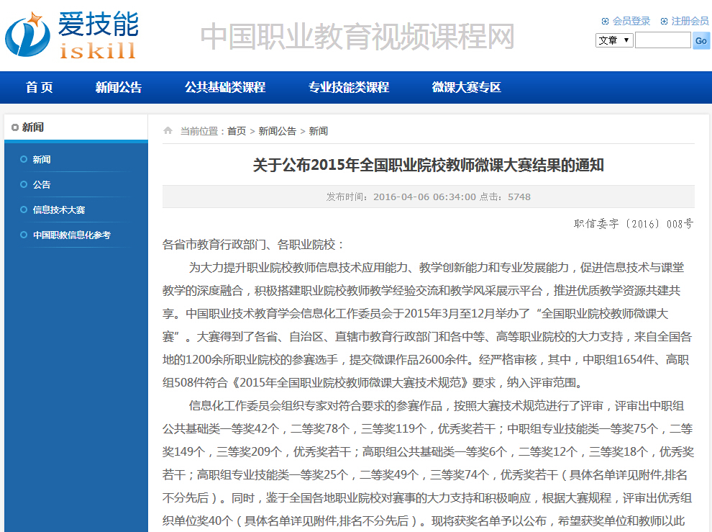Click the circle bullet next to 中国职教信息化参考
Viewport: 712px width, 532px height.
pyautogui.click(x=24, y=235)
